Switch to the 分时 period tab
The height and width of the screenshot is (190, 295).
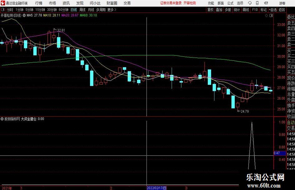(10, 10)
